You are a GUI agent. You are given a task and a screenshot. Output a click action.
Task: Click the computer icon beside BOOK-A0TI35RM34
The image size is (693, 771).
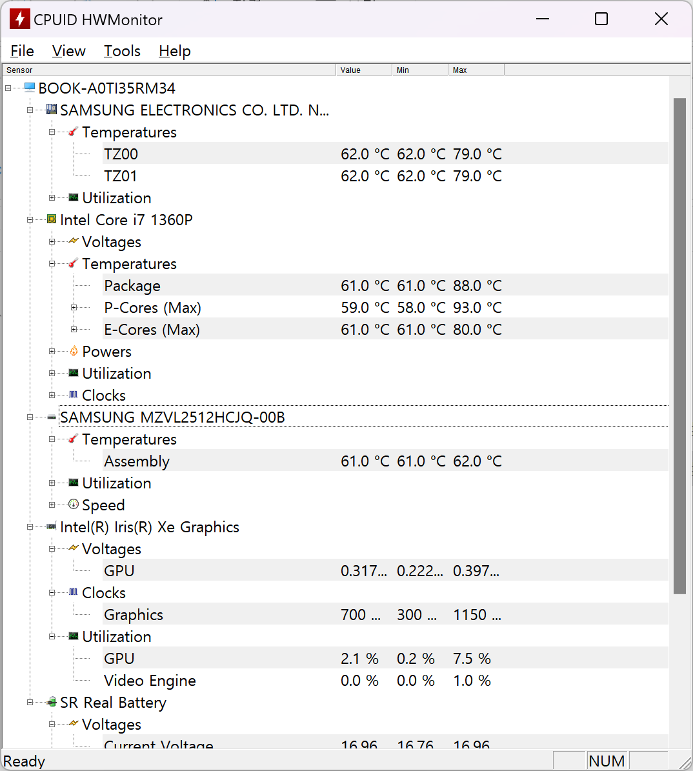pyautogui.click(x=30, y=88)
